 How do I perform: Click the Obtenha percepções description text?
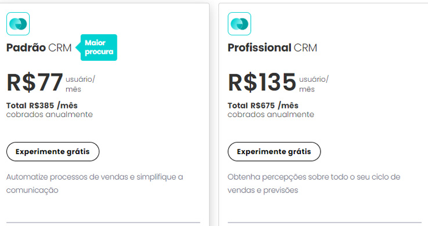(314, 184)
